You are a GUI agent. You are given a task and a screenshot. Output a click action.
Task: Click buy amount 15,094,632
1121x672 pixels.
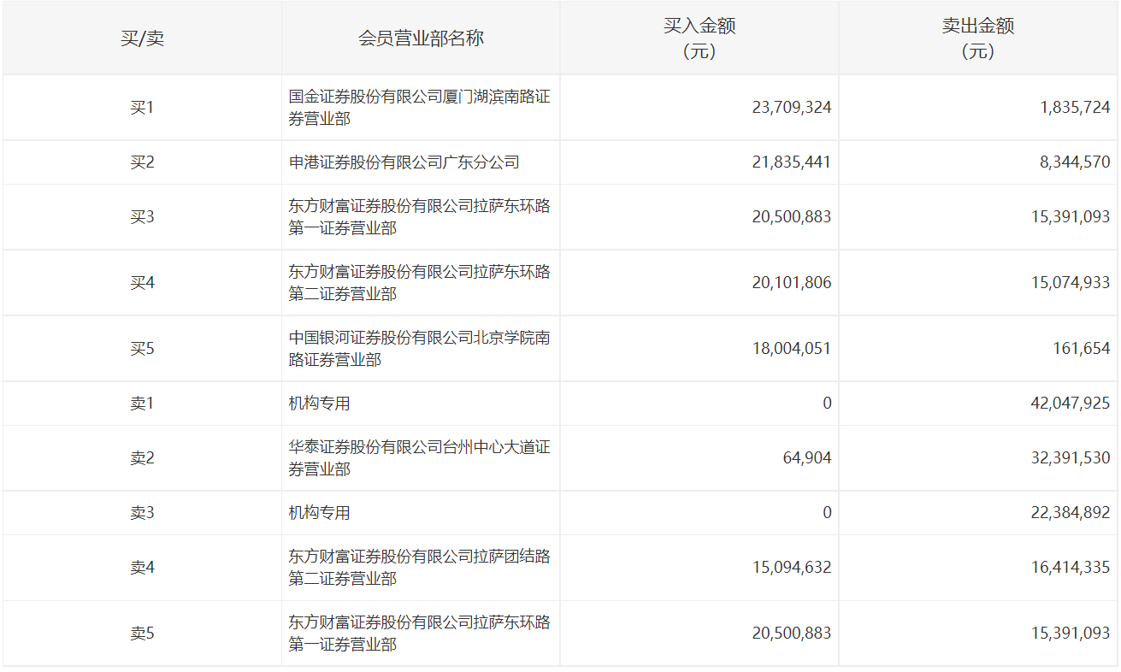click(792, 568)
